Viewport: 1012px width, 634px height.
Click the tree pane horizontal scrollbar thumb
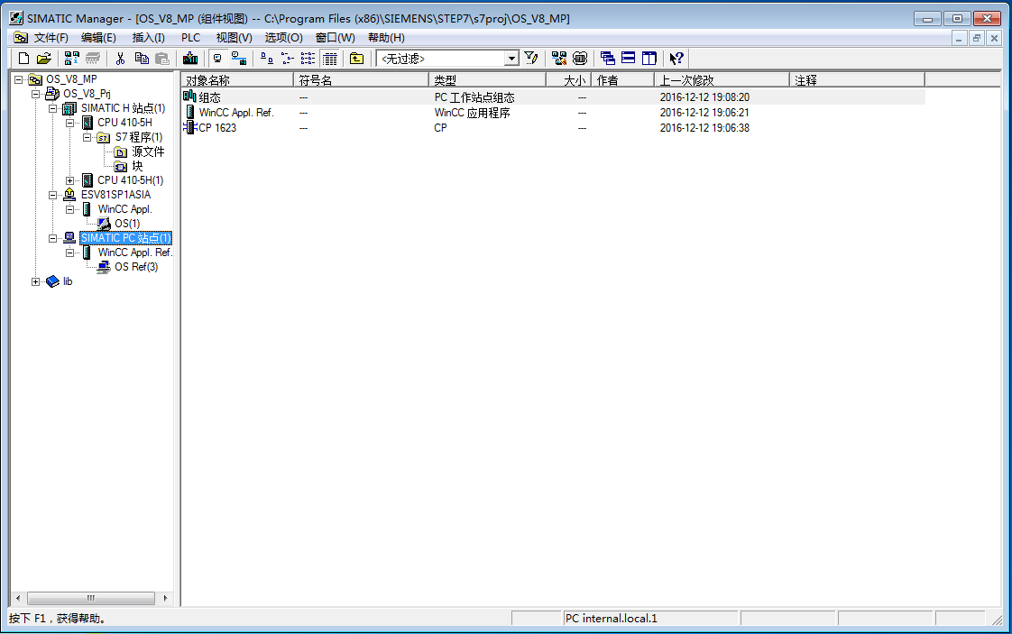[x=90, y=599]
